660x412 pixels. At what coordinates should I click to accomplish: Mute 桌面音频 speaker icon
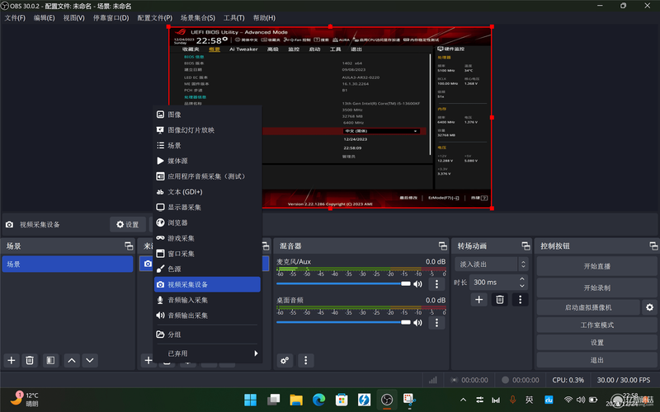417,322
